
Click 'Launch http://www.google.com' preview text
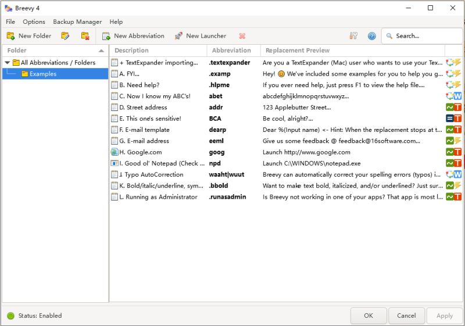click(306, 152)
